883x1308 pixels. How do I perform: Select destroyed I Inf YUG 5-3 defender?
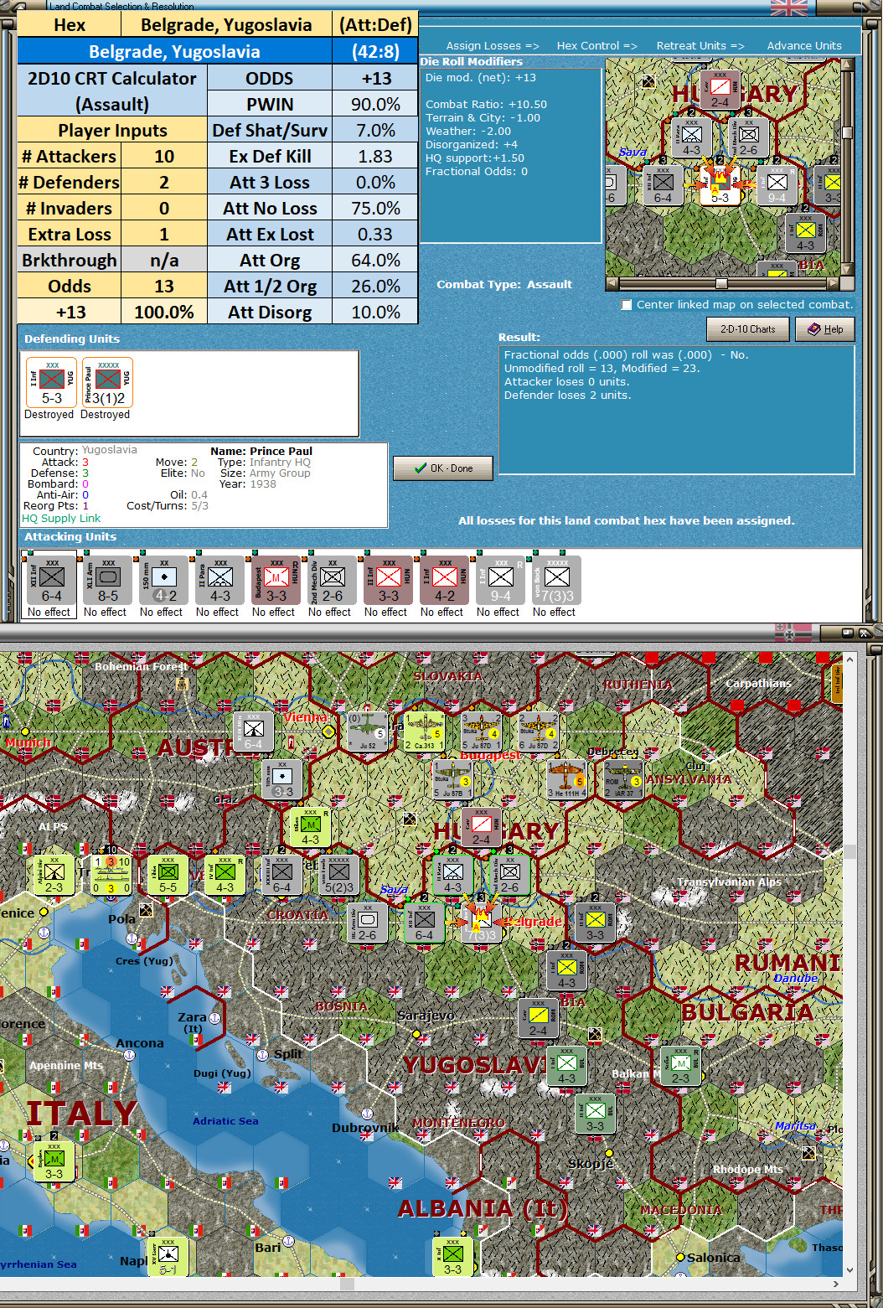(x=51, y=382)
